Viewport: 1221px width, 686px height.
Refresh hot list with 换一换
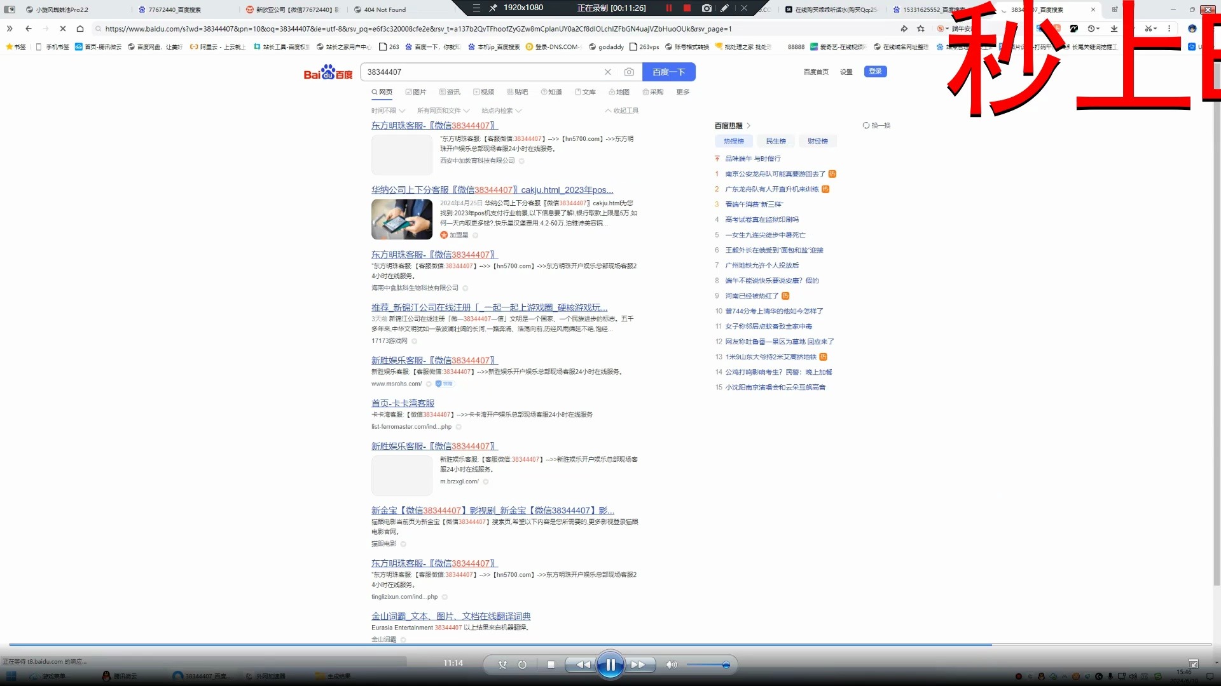[876, 126]
